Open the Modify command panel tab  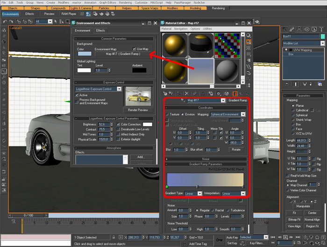291,28
